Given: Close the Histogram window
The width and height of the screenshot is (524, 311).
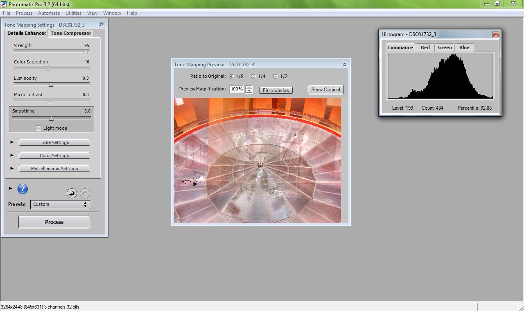Looking at the screenshot, I should tap(496, 34).
